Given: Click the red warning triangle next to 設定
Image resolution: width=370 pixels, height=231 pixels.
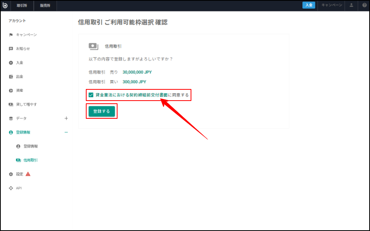Looking at the screenshot, I should (x=28, y=174).
